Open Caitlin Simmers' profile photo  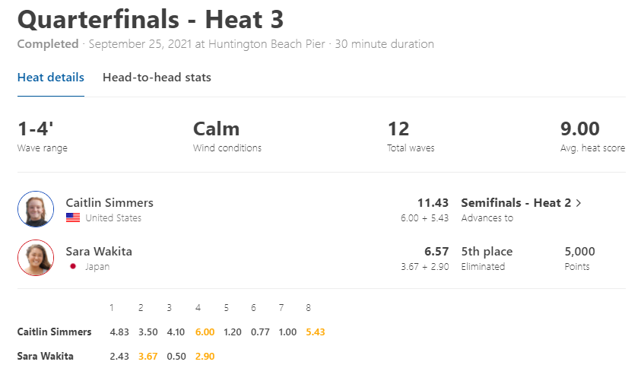36,209
